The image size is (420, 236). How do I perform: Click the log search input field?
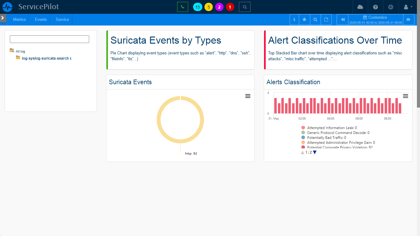point(50,39)
